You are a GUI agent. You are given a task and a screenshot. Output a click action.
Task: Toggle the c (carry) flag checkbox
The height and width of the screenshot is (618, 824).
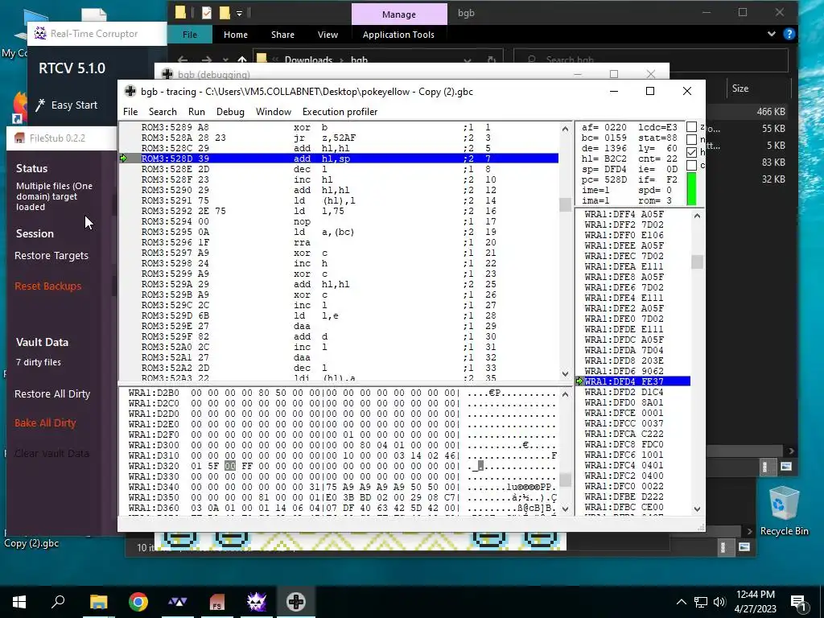691,165
